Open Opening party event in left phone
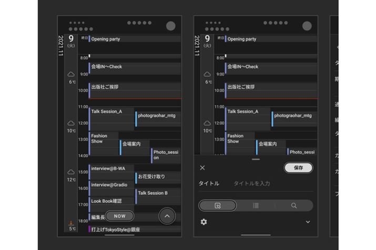Image resolution: width=376 pixels, height=250 pixels. [x=135, y=39]
